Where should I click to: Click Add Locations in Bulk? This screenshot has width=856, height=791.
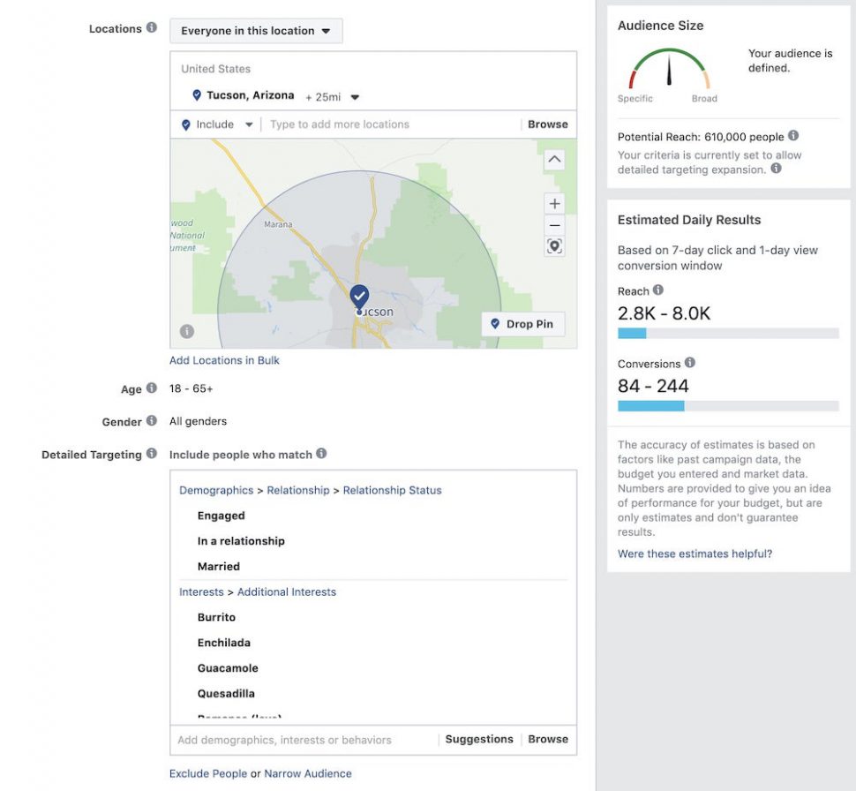click(x=224, y=360)
